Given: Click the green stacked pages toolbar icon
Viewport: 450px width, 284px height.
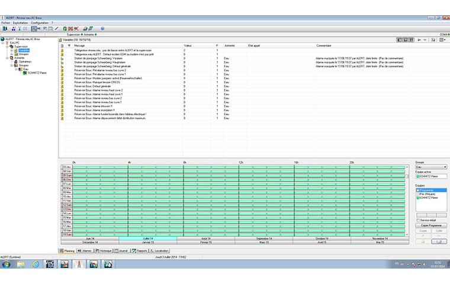Looking at the screenshot, I should coord(91,28).
